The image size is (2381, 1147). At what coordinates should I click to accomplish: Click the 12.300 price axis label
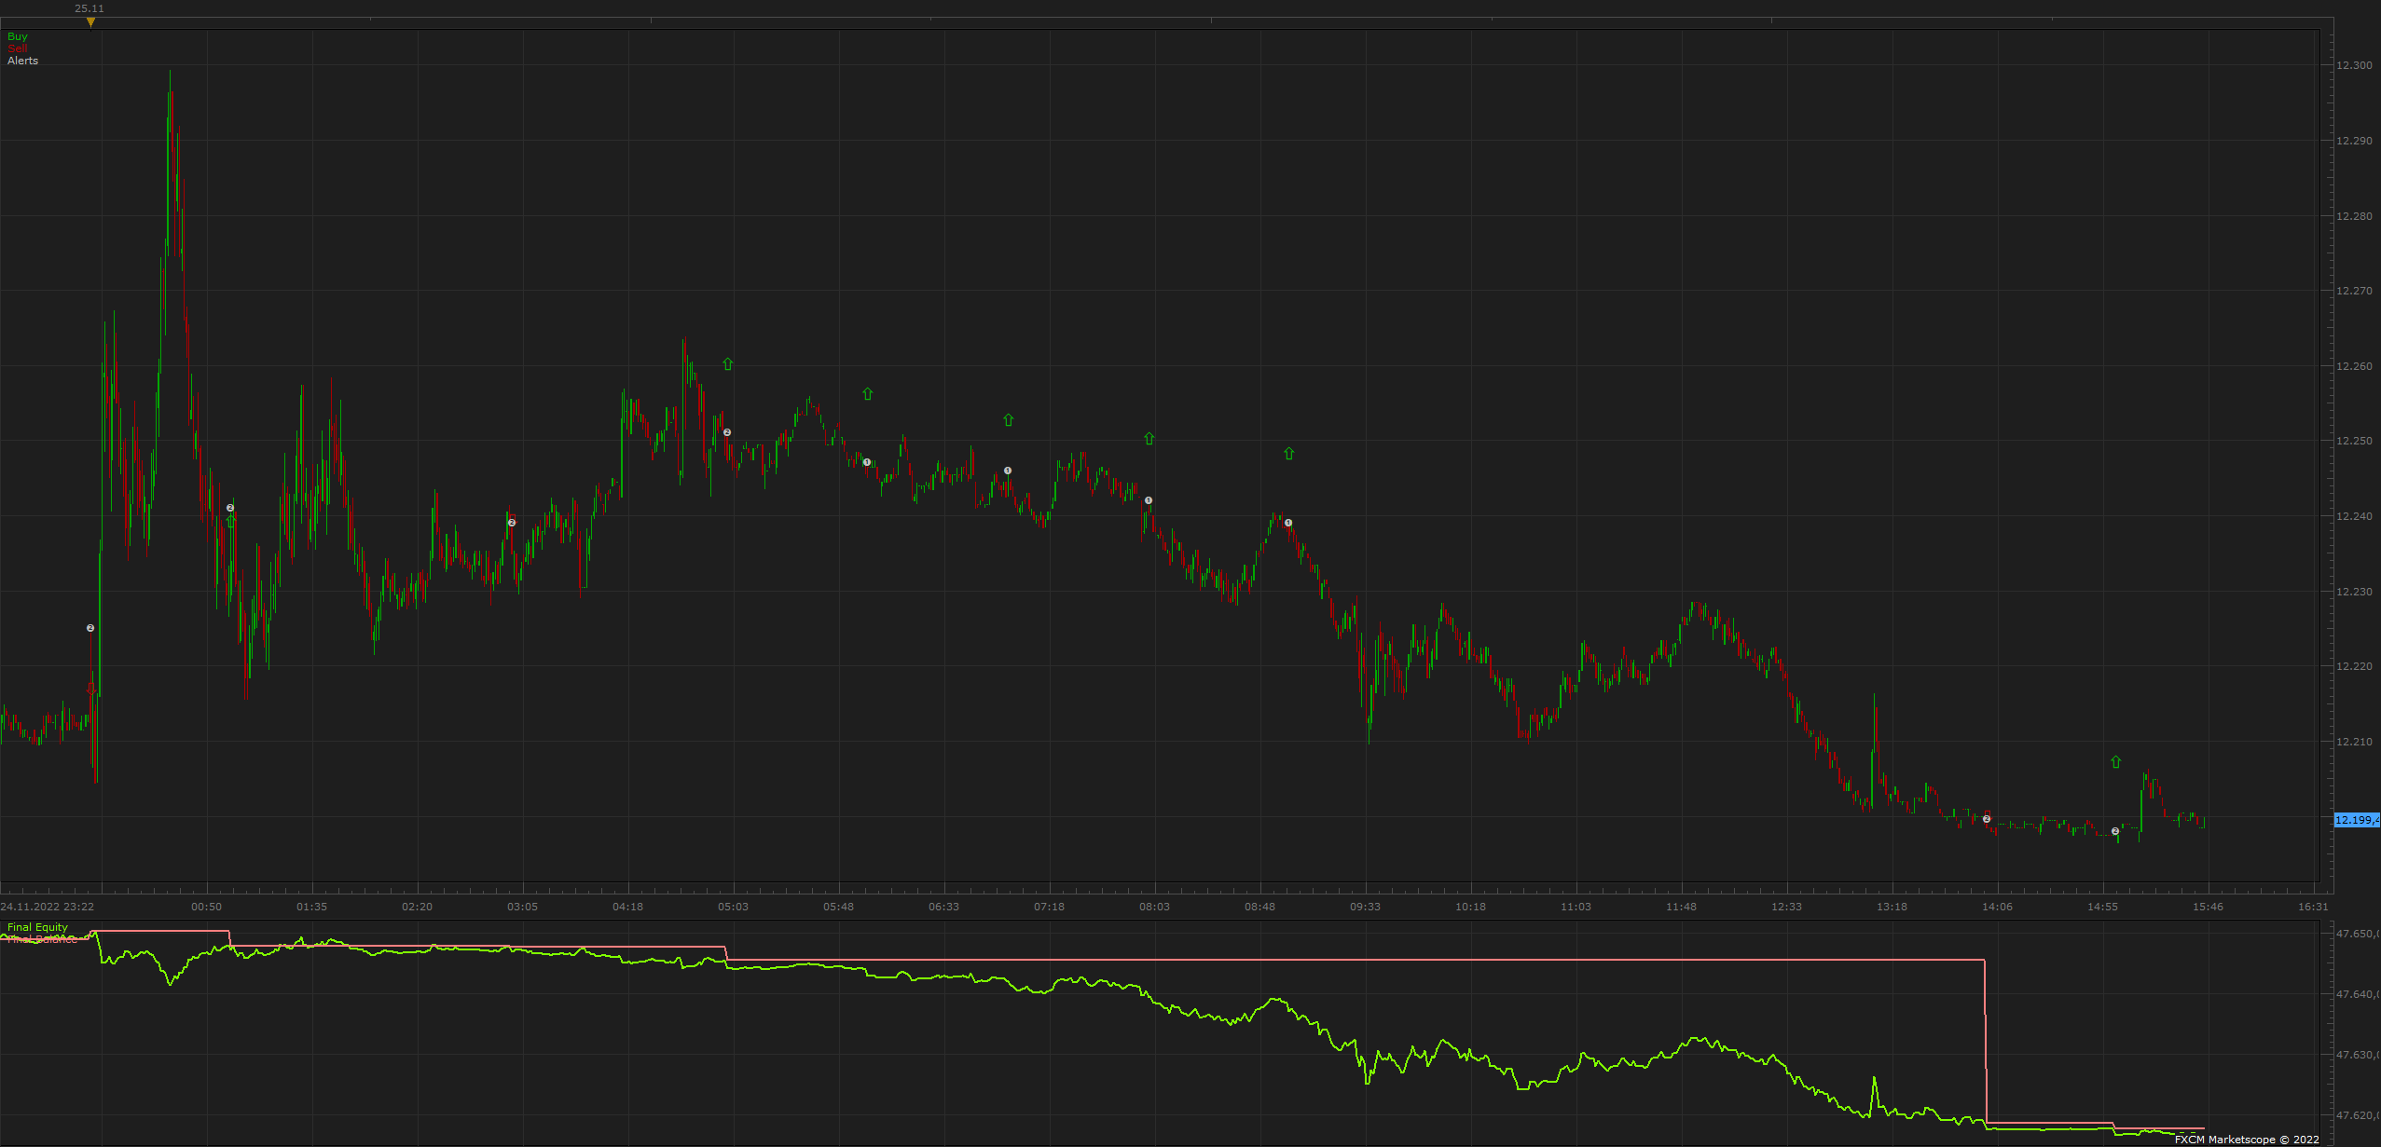(2355, 65)
